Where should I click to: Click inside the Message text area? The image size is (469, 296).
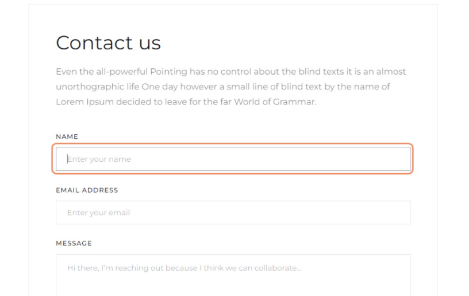click(233, 274)
